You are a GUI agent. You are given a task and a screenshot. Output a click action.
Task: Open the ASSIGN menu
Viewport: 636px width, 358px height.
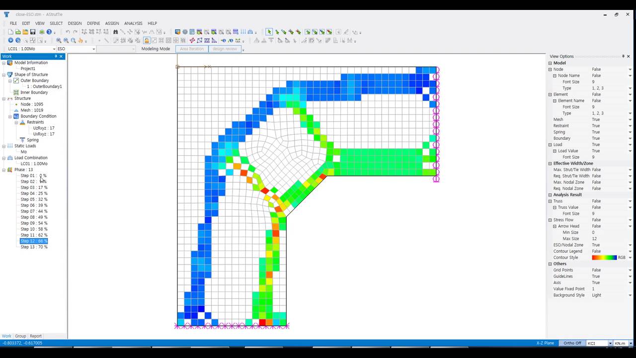pyautogui.click(x=112, y=23)
